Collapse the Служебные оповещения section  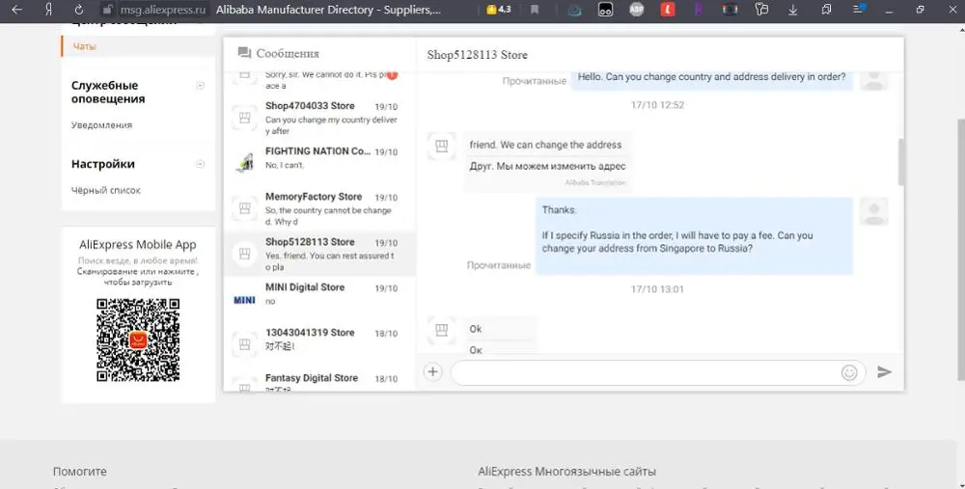pos(200,86)
